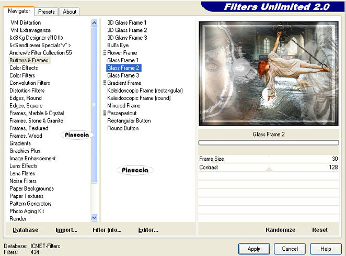Select VM Distortion category
The image size is (346, 256).
pyautogui.click(x=26, y=23)
